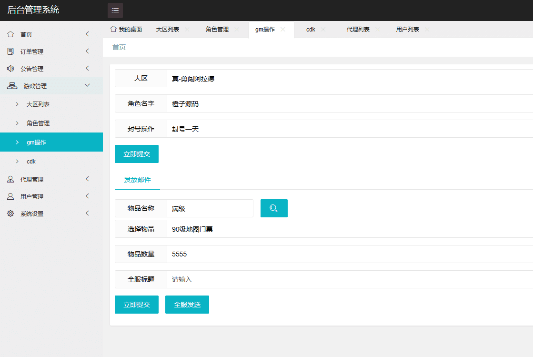Viewport: 533px width, 357px height.
Task: Select the 发放邮件 section tab
Action: click(137, 180)
